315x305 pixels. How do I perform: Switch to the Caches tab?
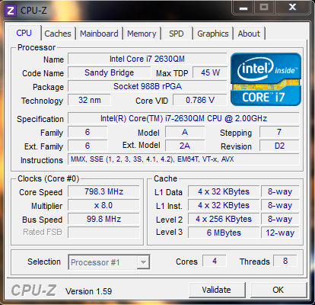[x=58, y=34]
